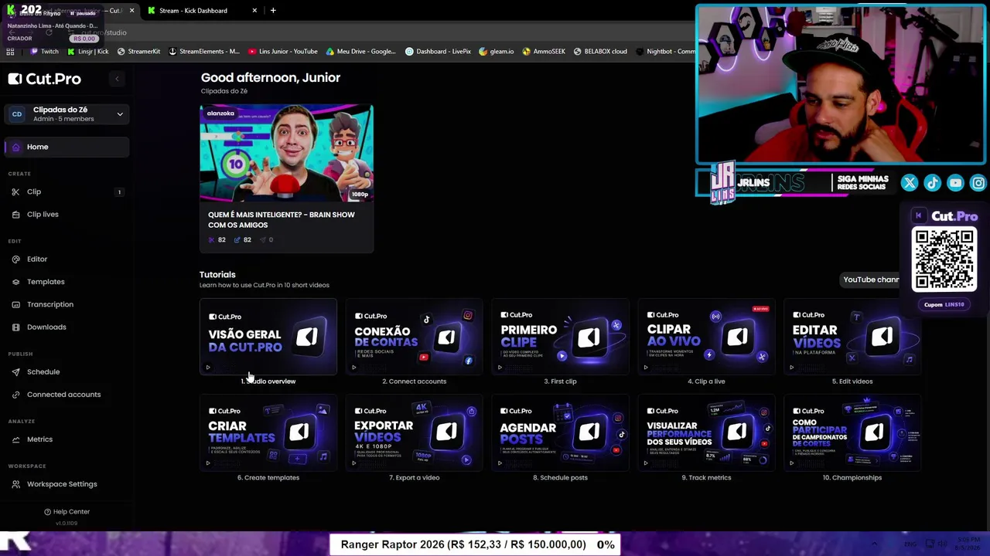Open the Linsjr | Kick bookmark
The image size is (990, 556).
88,52
